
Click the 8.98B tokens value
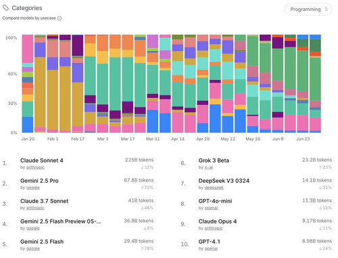317,241
